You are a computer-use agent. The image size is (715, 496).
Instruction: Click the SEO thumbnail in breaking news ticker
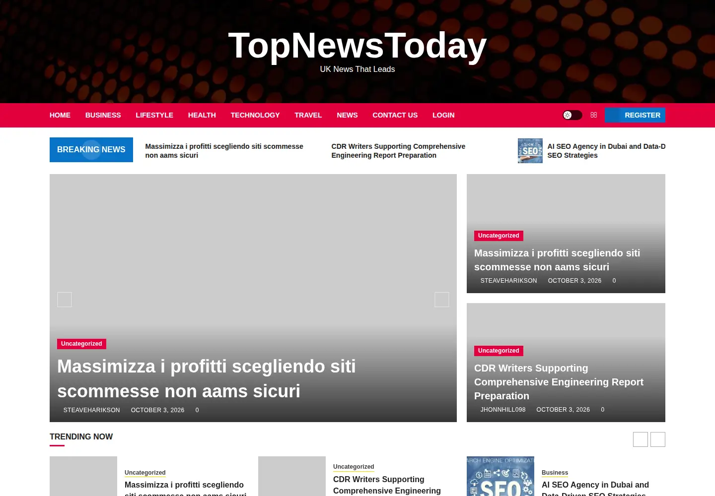530,151
